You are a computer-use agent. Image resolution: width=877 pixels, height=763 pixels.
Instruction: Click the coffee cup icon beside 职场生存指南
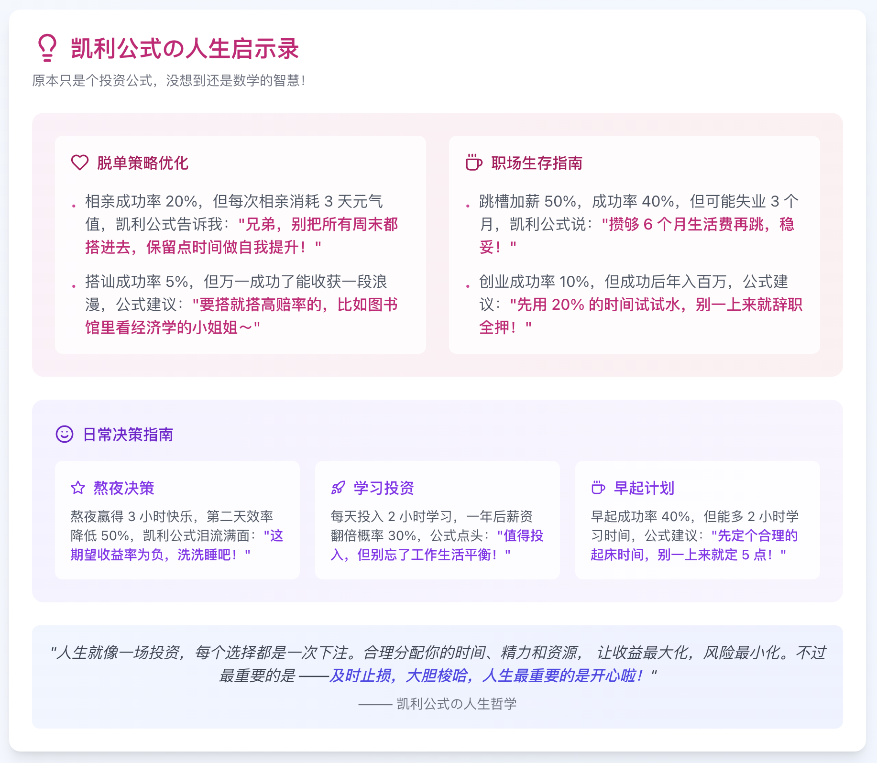point(473,163)
